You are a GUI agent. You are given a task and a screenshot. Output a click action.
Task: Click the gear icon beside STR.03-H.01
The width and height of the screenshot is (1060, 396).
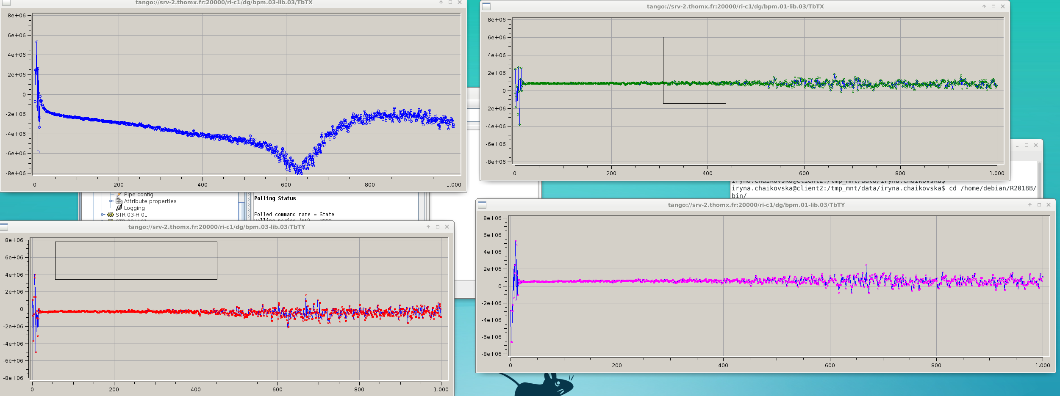(111, 215)
